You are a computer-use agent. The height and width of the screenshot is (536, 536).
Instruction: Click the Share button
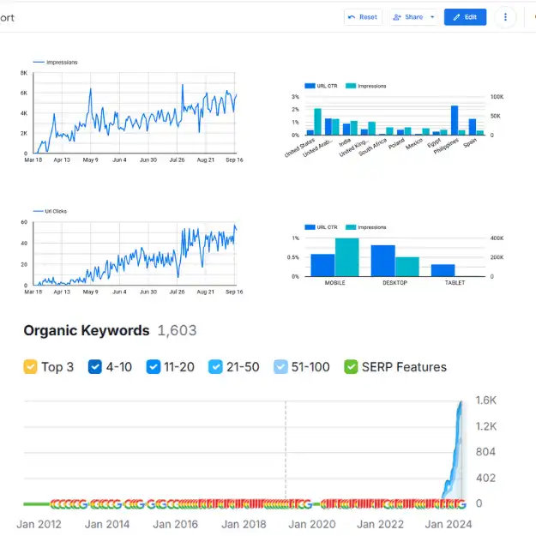click(408, 17)
